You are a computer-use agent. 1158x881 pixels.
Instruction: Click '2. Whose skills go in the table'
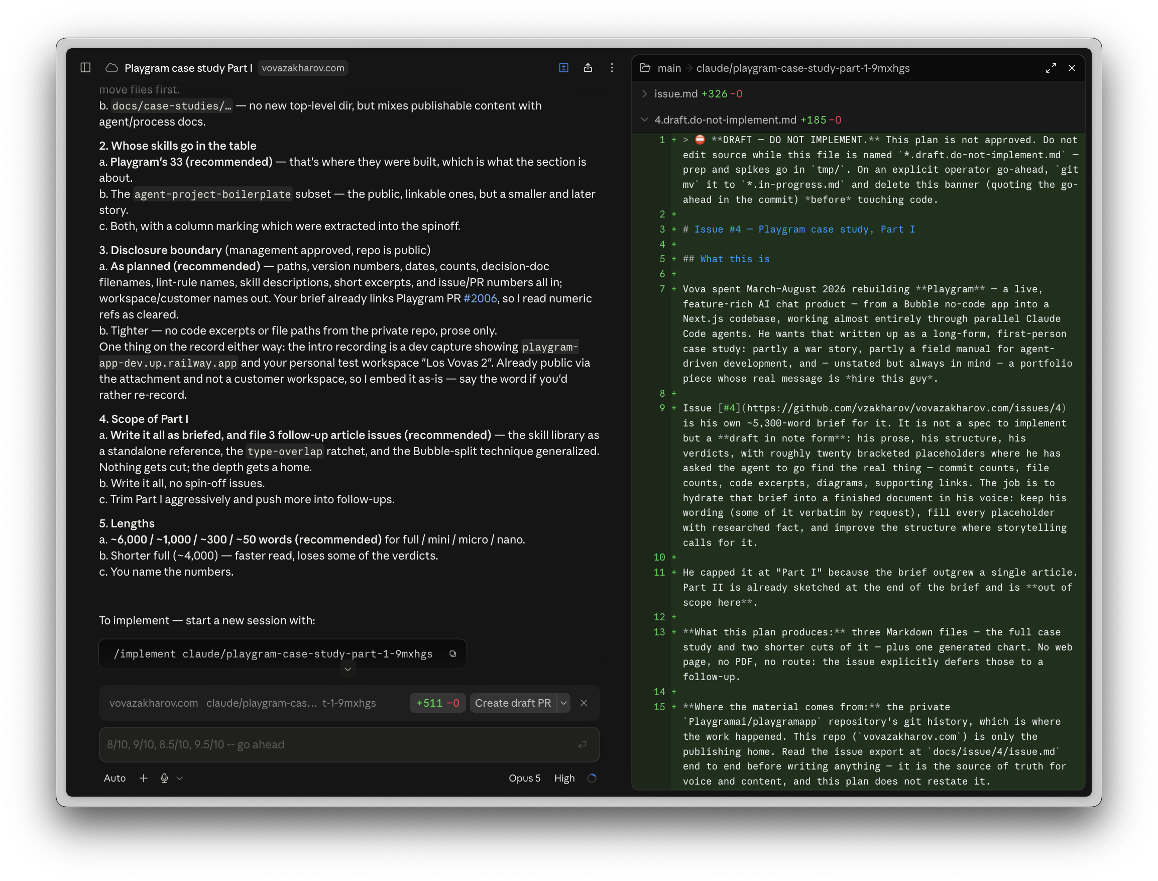(178, 146)
